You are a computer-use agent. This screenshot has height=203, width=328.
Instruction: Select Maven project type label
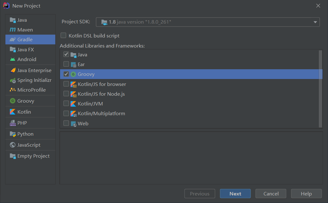25,30
